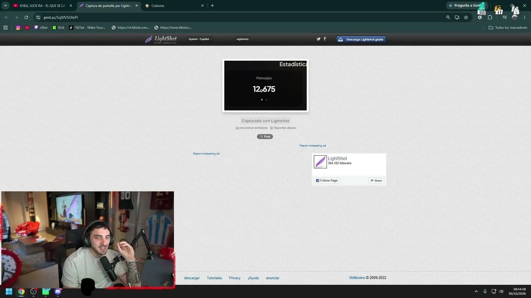Screen dimensions: 531x298
Task: Open the Instagram bookmark icon
Action: coord(18,28)
